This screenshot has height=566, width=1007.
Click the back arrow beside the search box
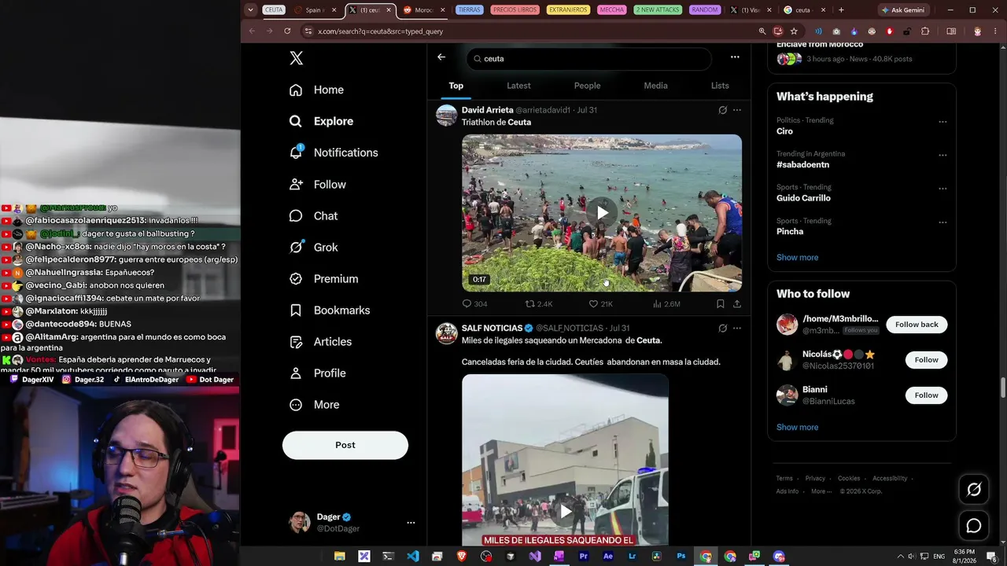[441, 57]
